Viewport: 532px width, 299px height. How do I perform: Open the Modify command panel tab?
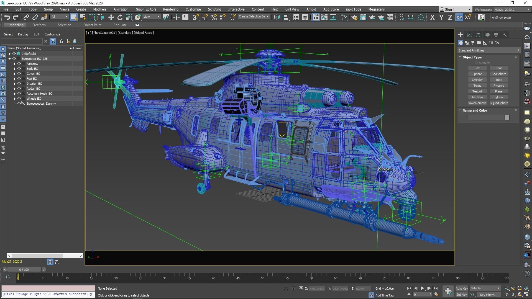[469, 35]
